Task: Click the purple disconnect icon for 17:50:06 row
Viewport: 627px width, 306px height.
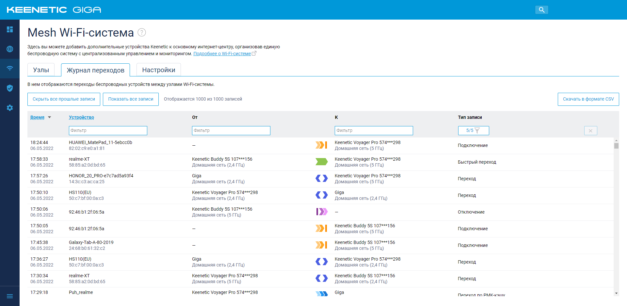Action: (322, 212)
